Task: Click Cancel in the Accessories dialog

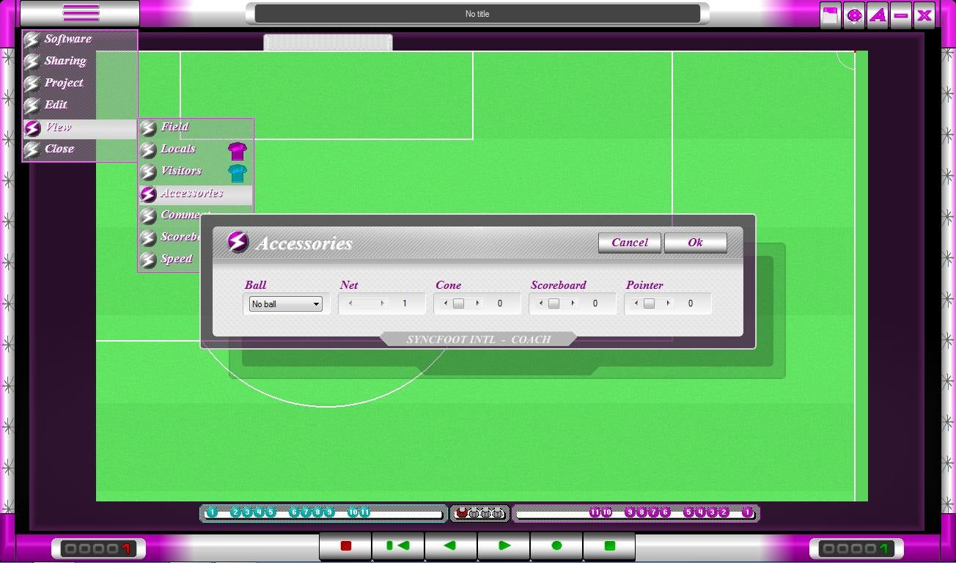Action: click(630, 243)
